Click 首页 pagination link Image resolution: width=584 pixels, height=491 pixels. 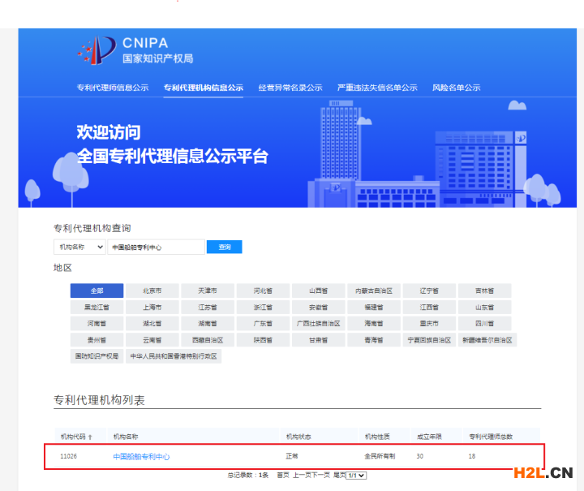click(x=282, y=475)
